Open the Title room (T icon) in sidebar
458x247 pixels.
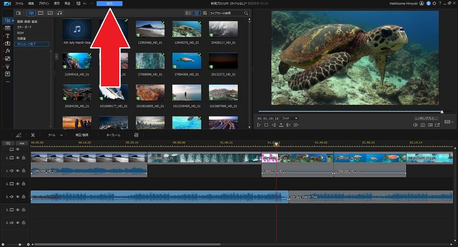click(8, 36)
